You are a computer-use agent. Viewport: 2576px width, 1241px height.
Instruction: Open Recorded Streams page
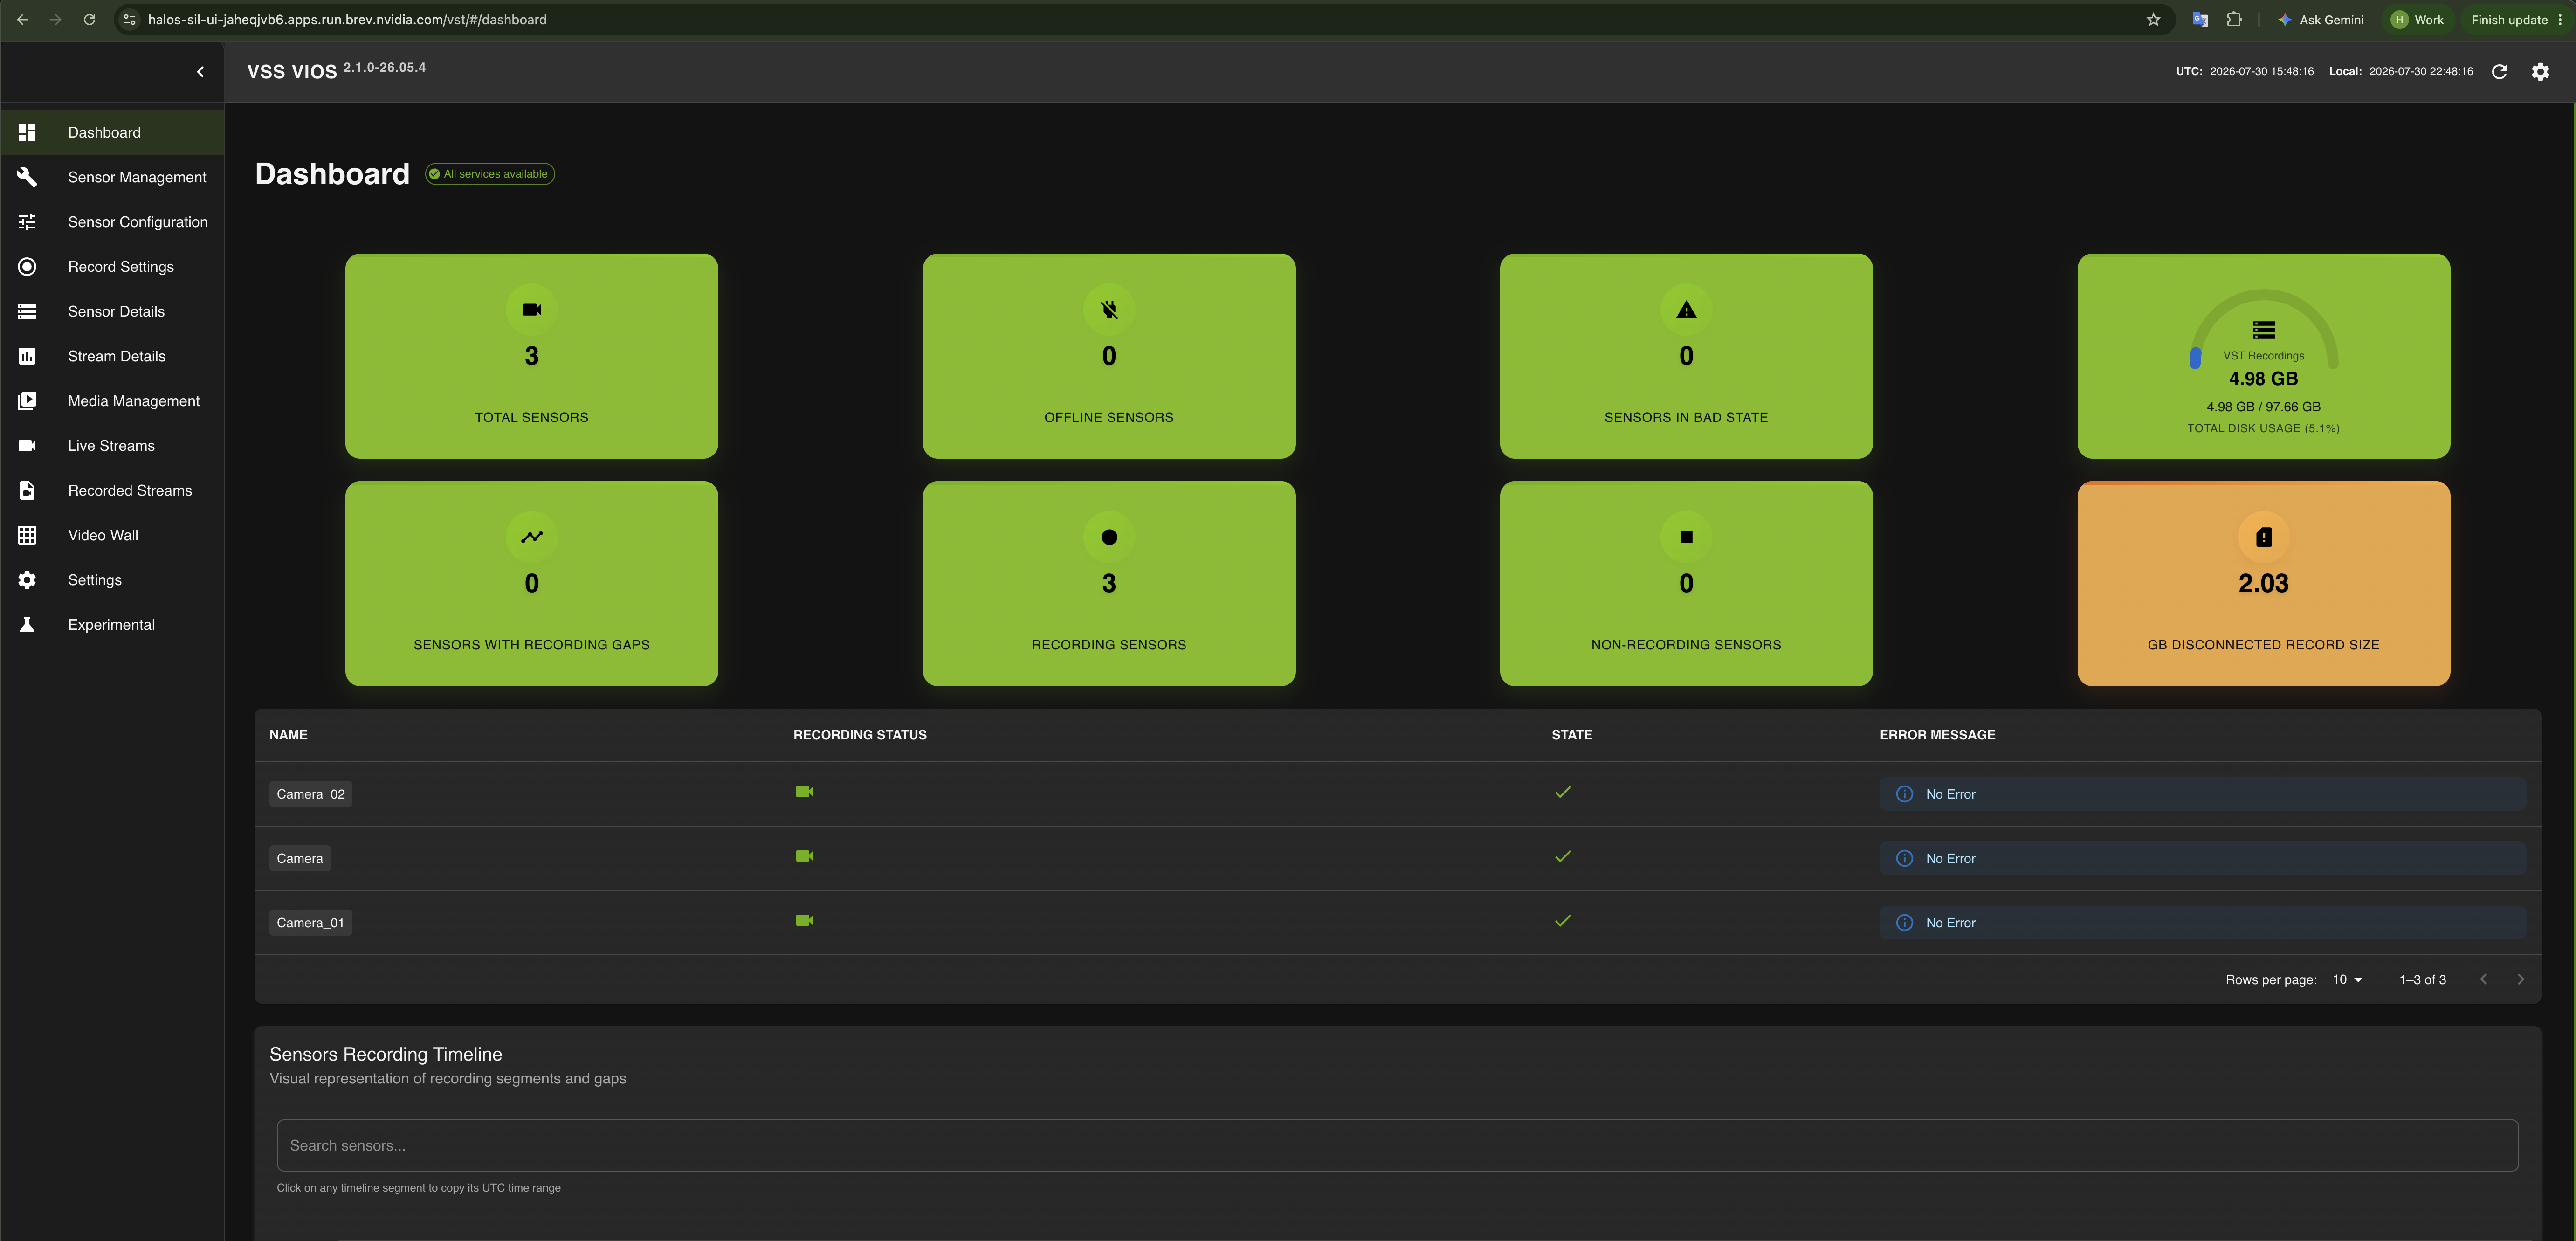[x=112, y=490]
